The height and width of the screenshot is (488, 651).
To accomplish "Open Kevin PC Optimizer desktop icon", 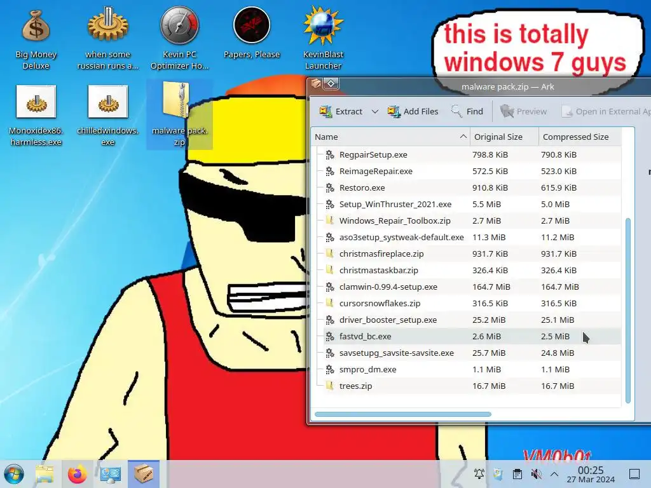I will point(179,39).
